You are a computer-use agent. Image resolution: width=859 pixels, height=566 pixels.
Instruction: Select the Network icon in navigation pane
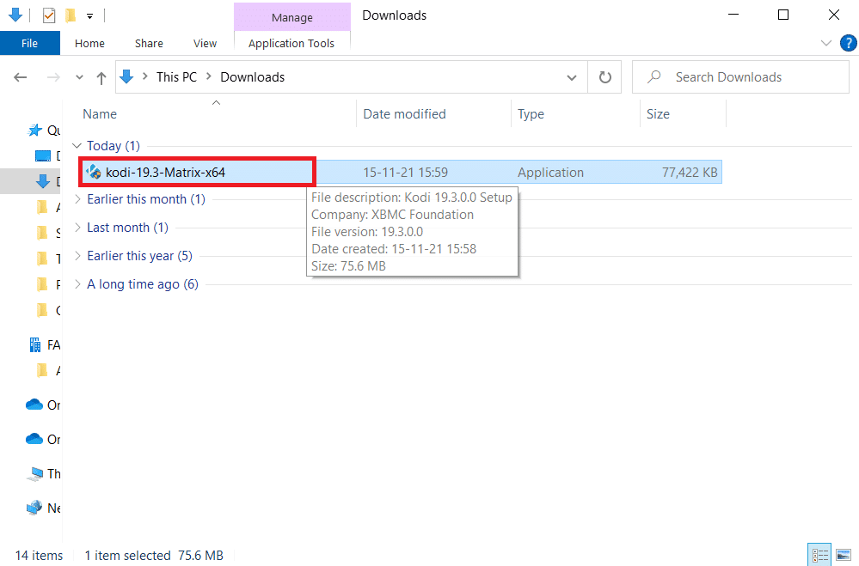34,508
